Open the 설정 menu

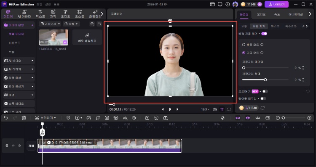click(48, 5)
